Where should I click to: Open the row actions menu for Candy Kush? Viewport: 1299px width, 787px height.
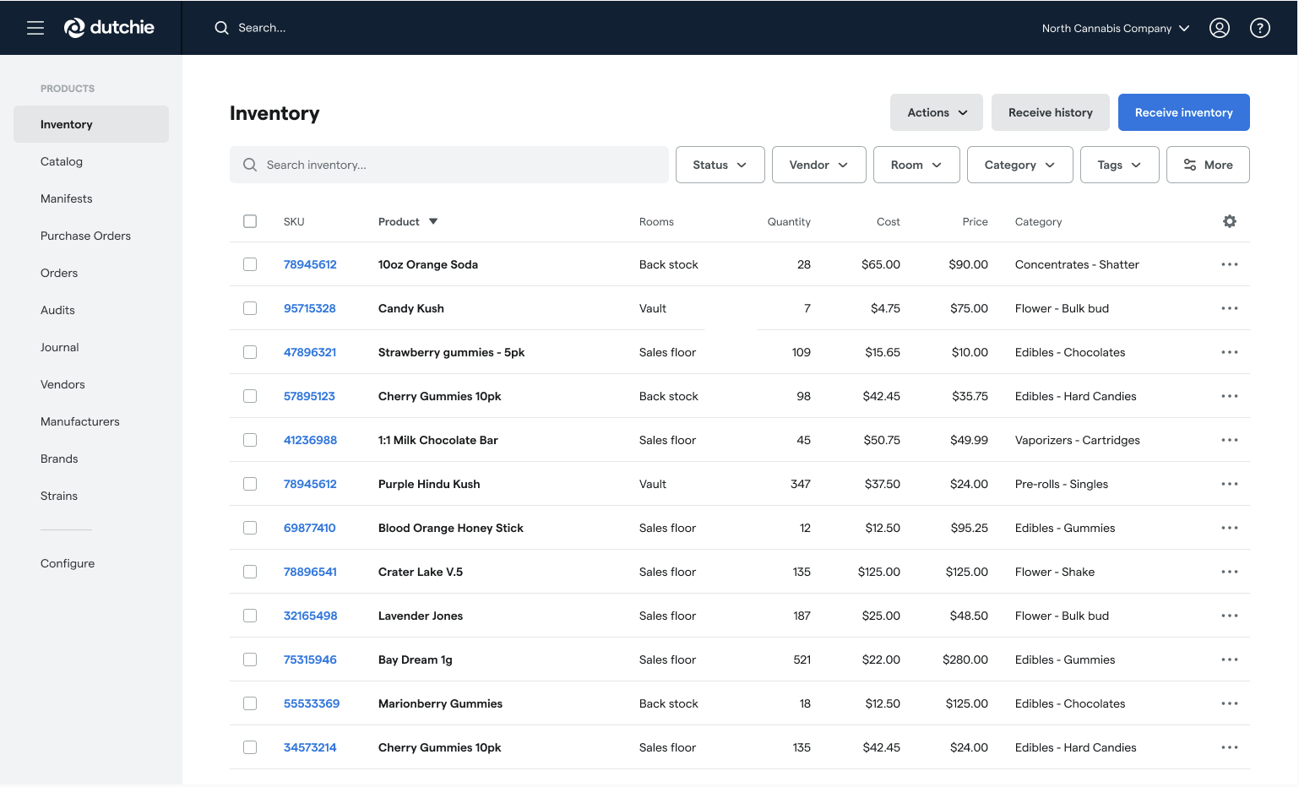(1230, 307)
